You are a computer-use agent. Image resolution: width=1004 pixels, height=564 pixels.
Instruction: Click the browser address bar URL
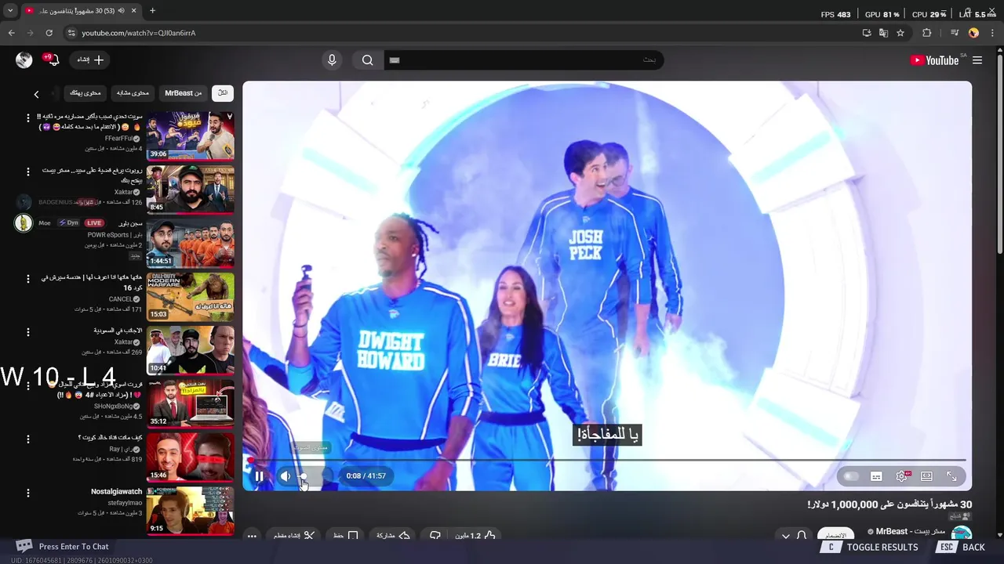[138, 33]
